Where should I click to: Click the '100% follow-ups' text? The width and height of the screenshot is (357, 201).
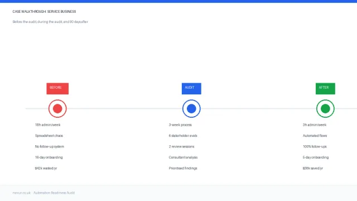tap(315, 146)
